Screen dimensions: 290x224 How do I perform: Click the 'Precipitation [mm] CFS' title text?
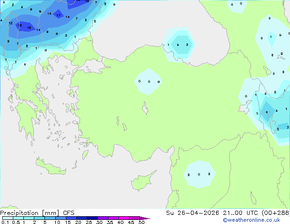(37, 213)
